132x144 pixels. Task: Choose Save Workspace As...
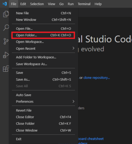[x=43, y=64]
